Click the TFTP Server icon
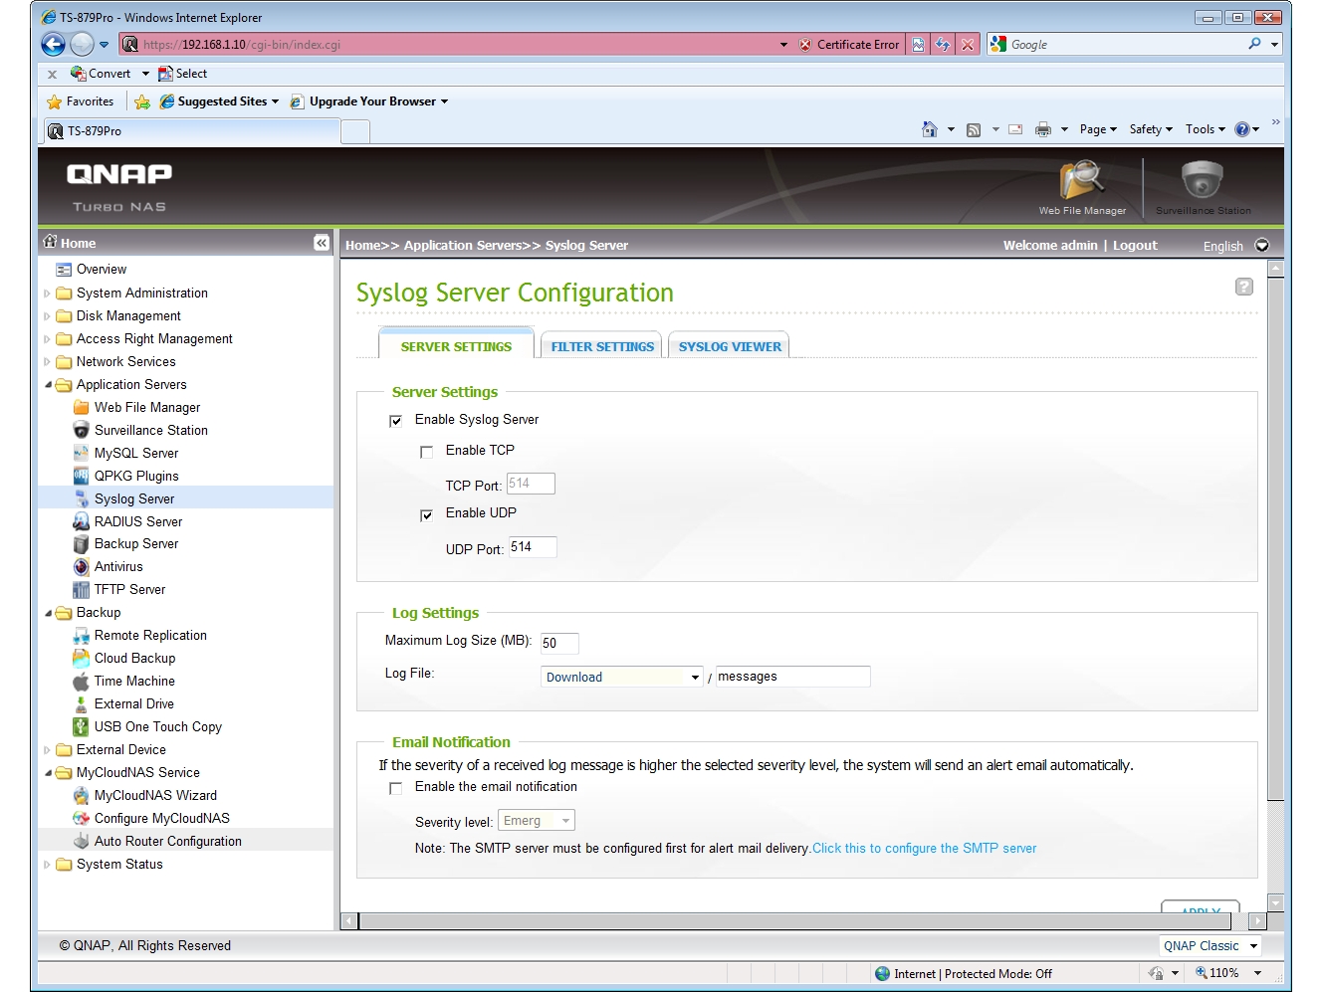The width and height of the screenshot is (1323, 992). (x=82, y=590)
